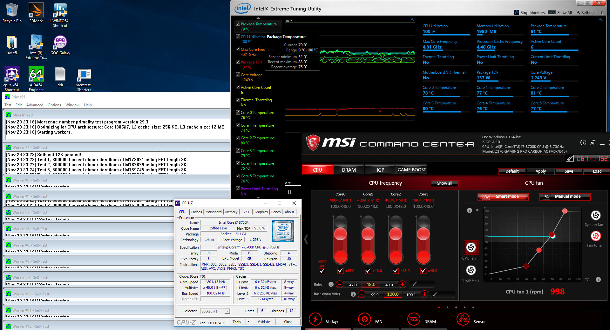Toggle Core 0 Temperature monitor checkbox
Viewport: 610px width, 330px height.
[x=238, y=112]
